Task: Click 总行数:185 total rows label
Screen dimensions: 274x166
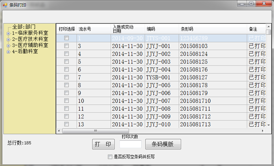Action: tap(19, 143)
